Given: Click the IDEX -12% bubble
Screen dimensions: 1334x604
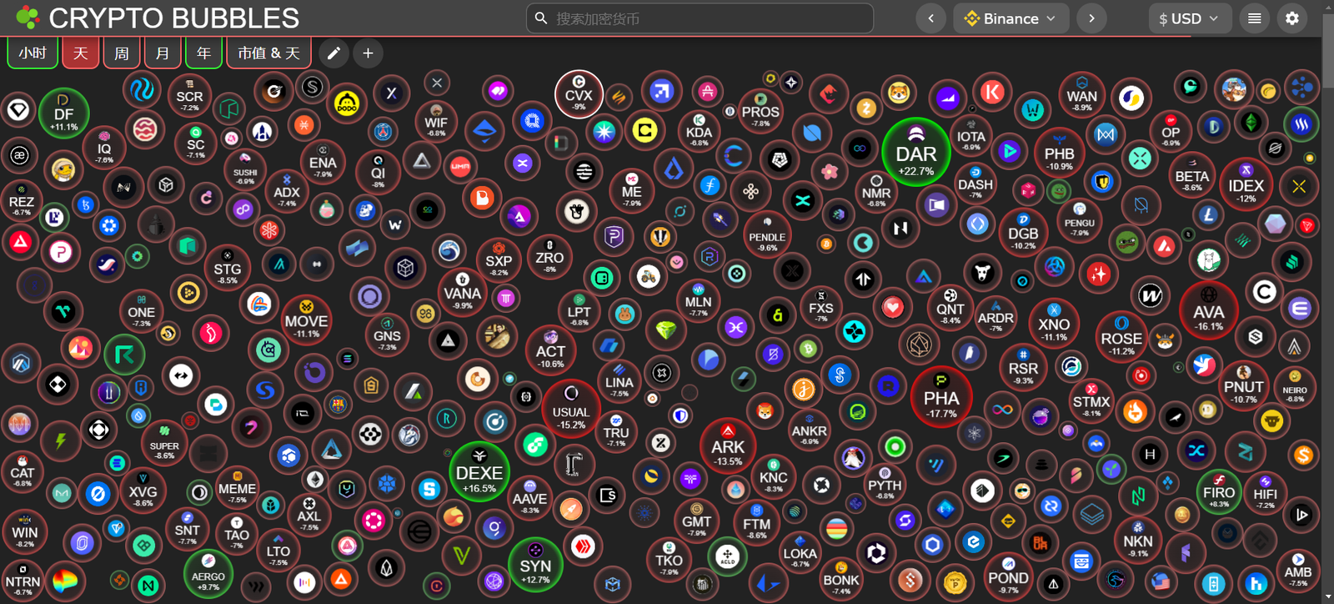Looking at the screenshot, I should tap(1246, 184).
